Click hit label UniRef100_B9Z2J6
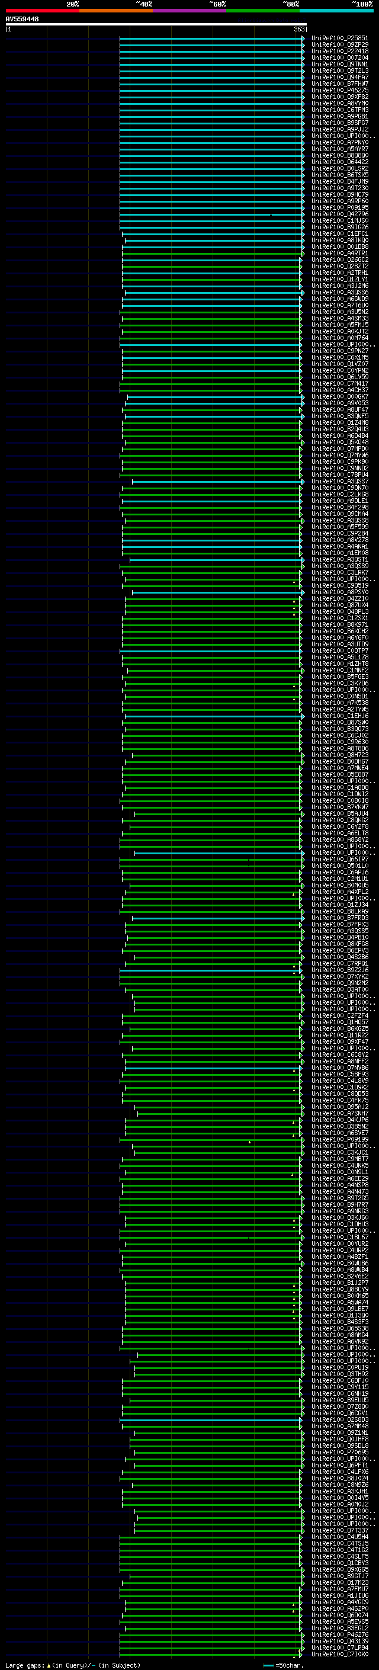379x1670 pixels. tap(339, 970)
